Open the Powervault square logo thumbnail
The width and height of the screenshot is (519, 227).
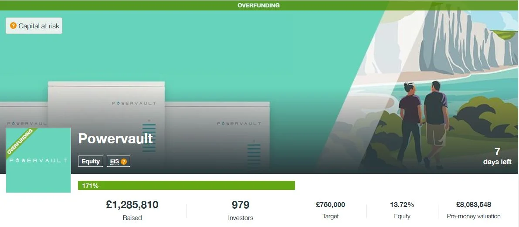click(x=38, y=160)
